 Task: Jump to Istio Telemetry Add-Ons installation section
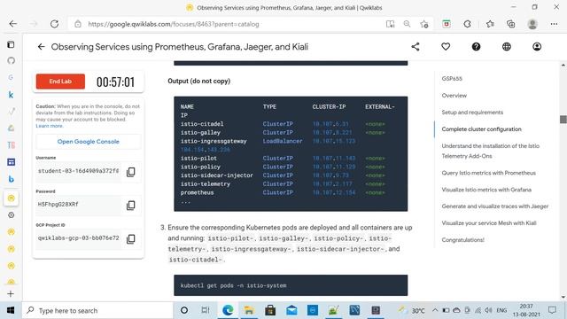490,151
